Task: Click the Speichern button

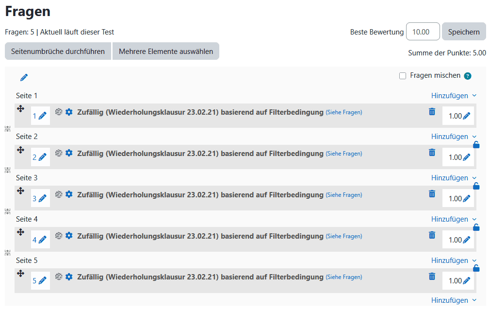Action: click(464, 32)
